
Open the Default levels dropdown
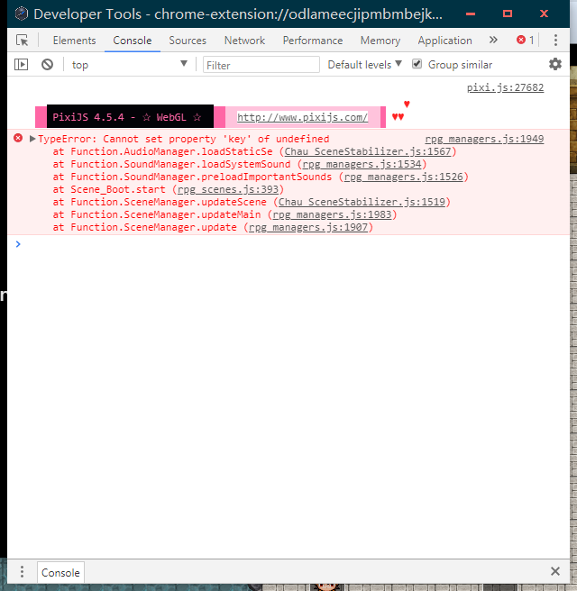click(x=364, y=65)
